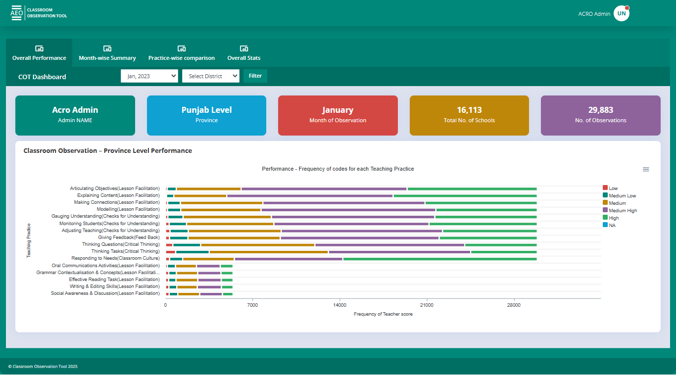This screenshot has width=676, height=375.
Task: Click the ACRO Admin username text
Action: [594, 14]
